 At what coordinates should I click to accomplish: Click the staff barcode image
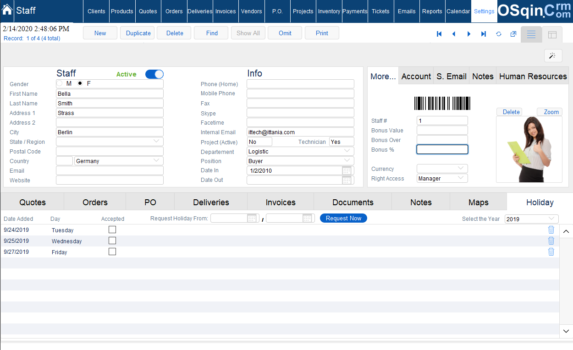tap(442, 103)
